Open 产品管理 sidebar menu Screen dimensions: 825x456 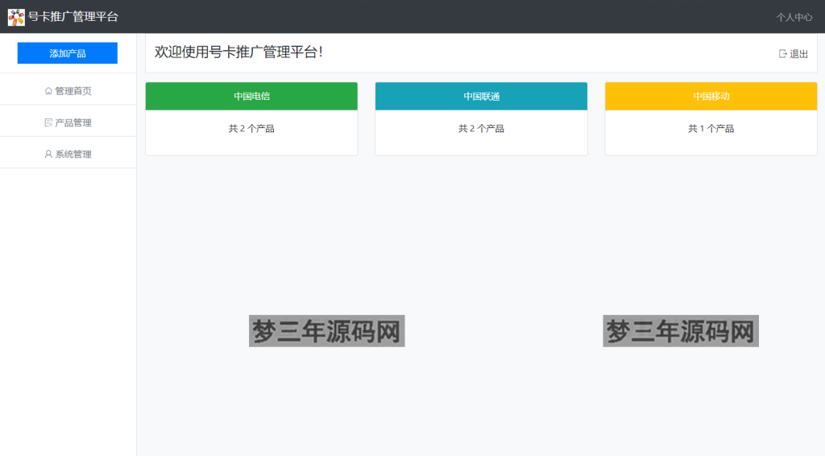point(68,122)
